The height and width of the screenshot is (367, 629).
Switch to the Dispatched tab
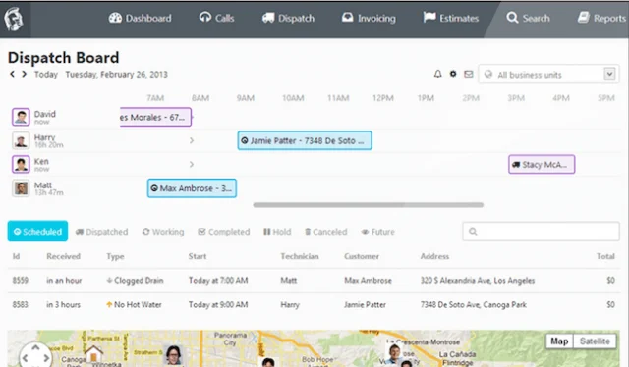click(x=101, y=232)
